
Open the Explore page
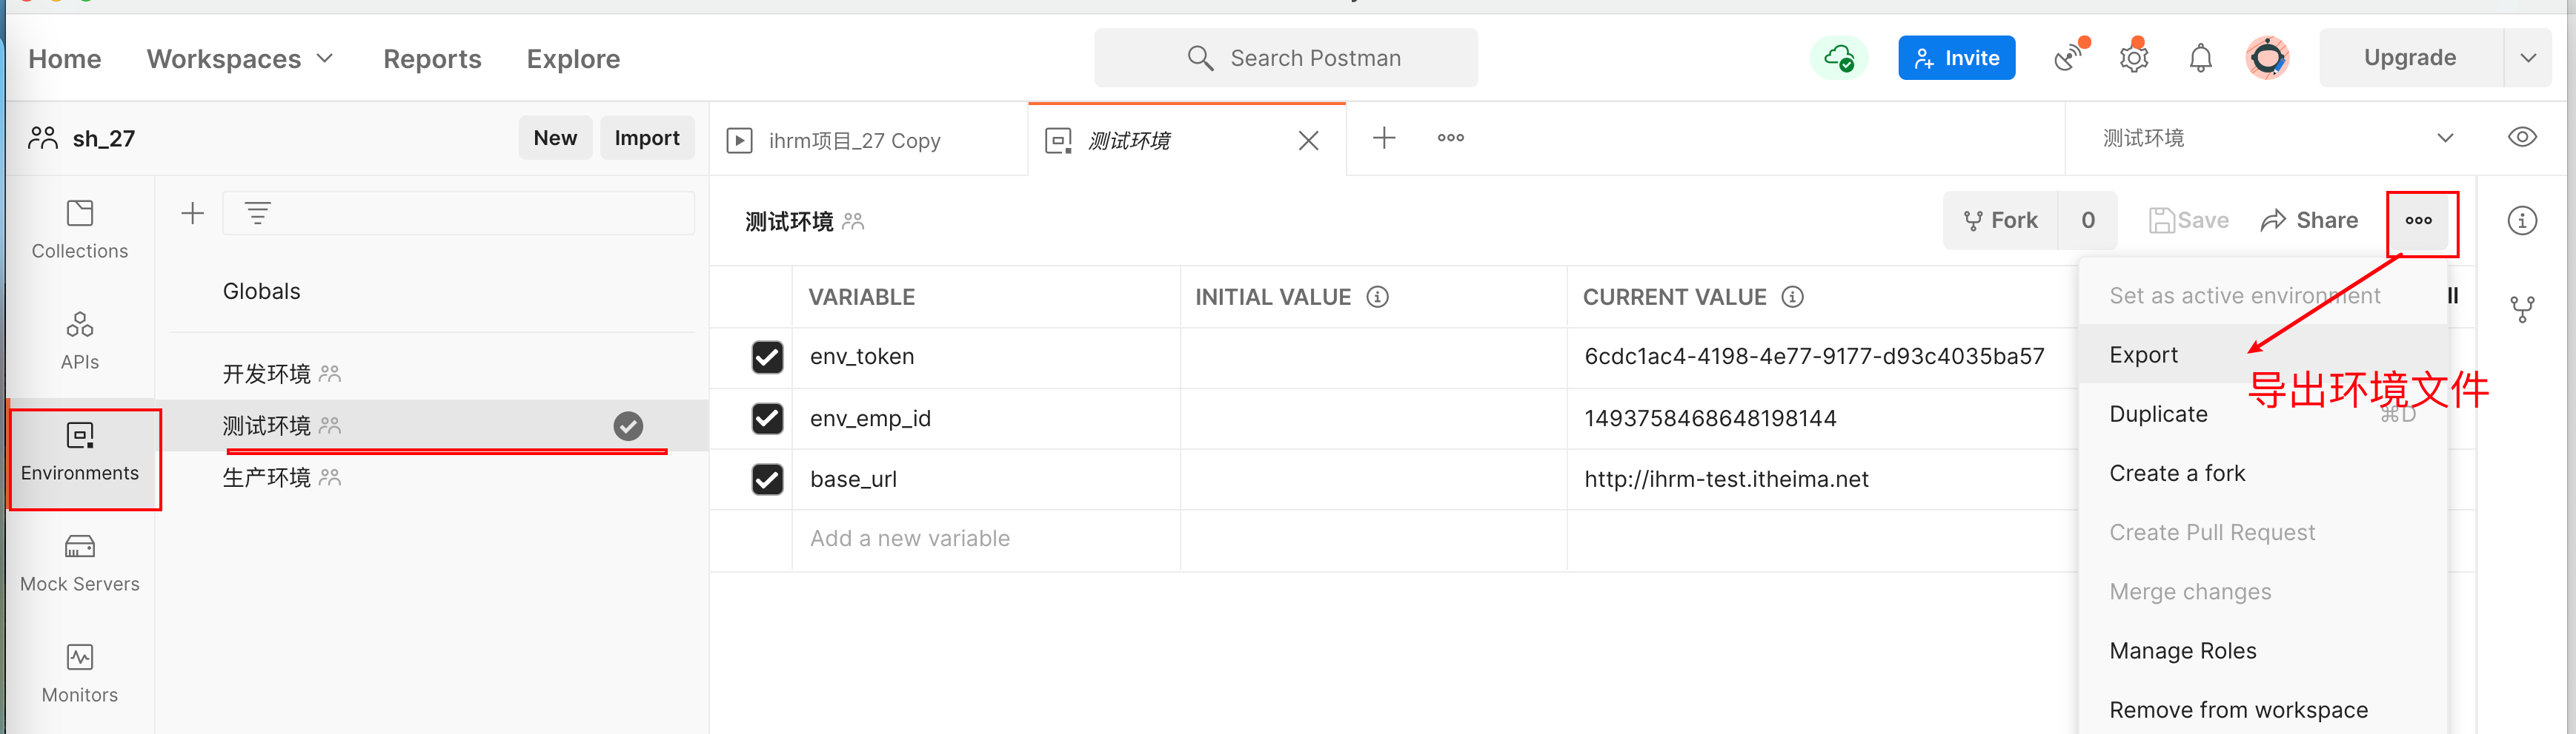click(x=573, y=59)
